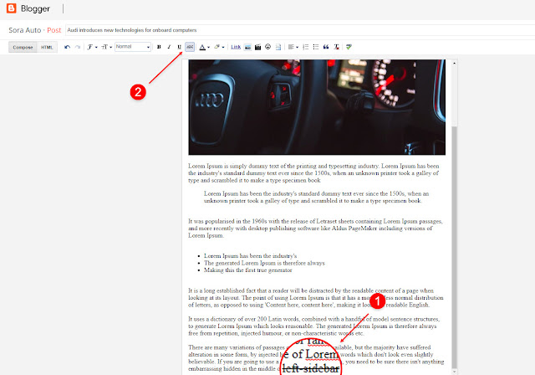This screenshot has height=375, width=535.
Task: Insert an image into the post
Action: click(247, 47)
